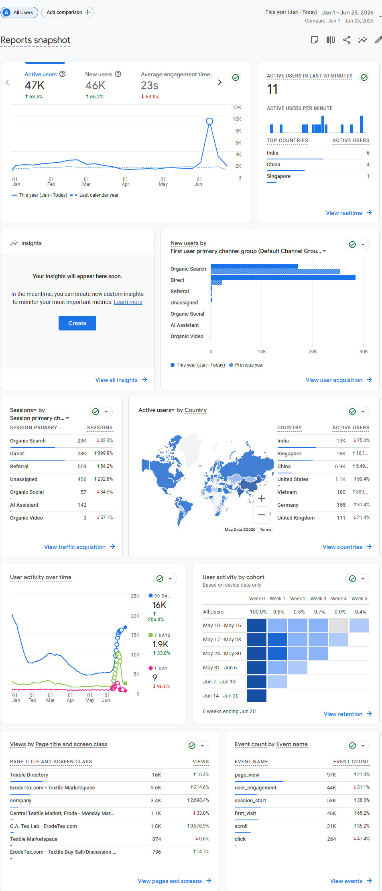Click the Reports snapshot title
The width and height of the screenshot is (382, 891).
pos(35,40)
